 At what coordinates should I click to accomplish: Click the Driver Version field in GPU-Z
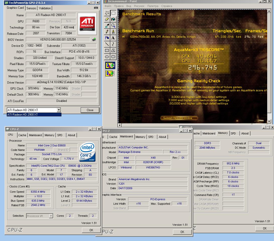[x=61, y=82]
